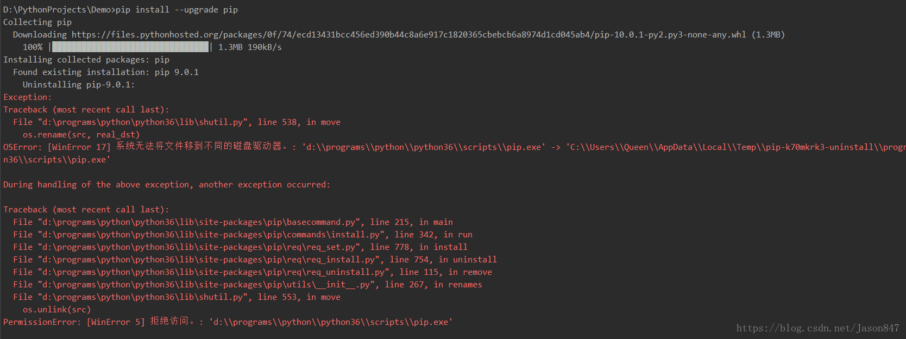Screen dimensions: 906x339
Task: Click the 'os.rename(src, real_dst)' code line
Action: pos(81,135)
